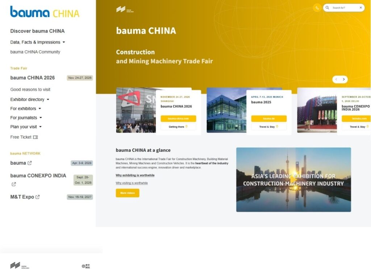
Task: Click Travel & Stay on bauma 2025 card
Action: click(269, 127)
